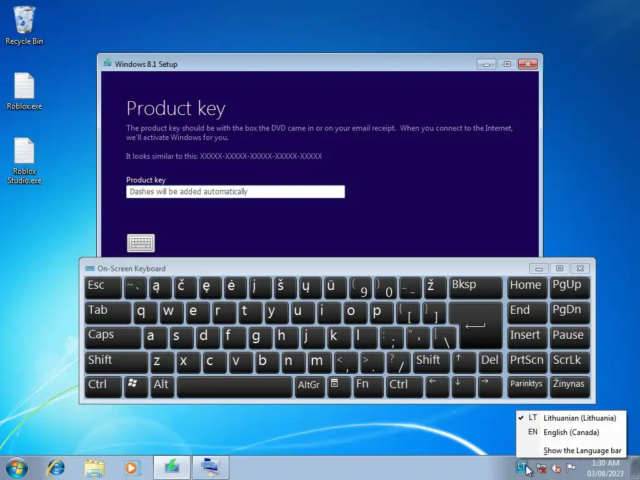This screenshot has width=640, height=480.
Task: Tap the Pause key
Action: click(x=570, y=337)
